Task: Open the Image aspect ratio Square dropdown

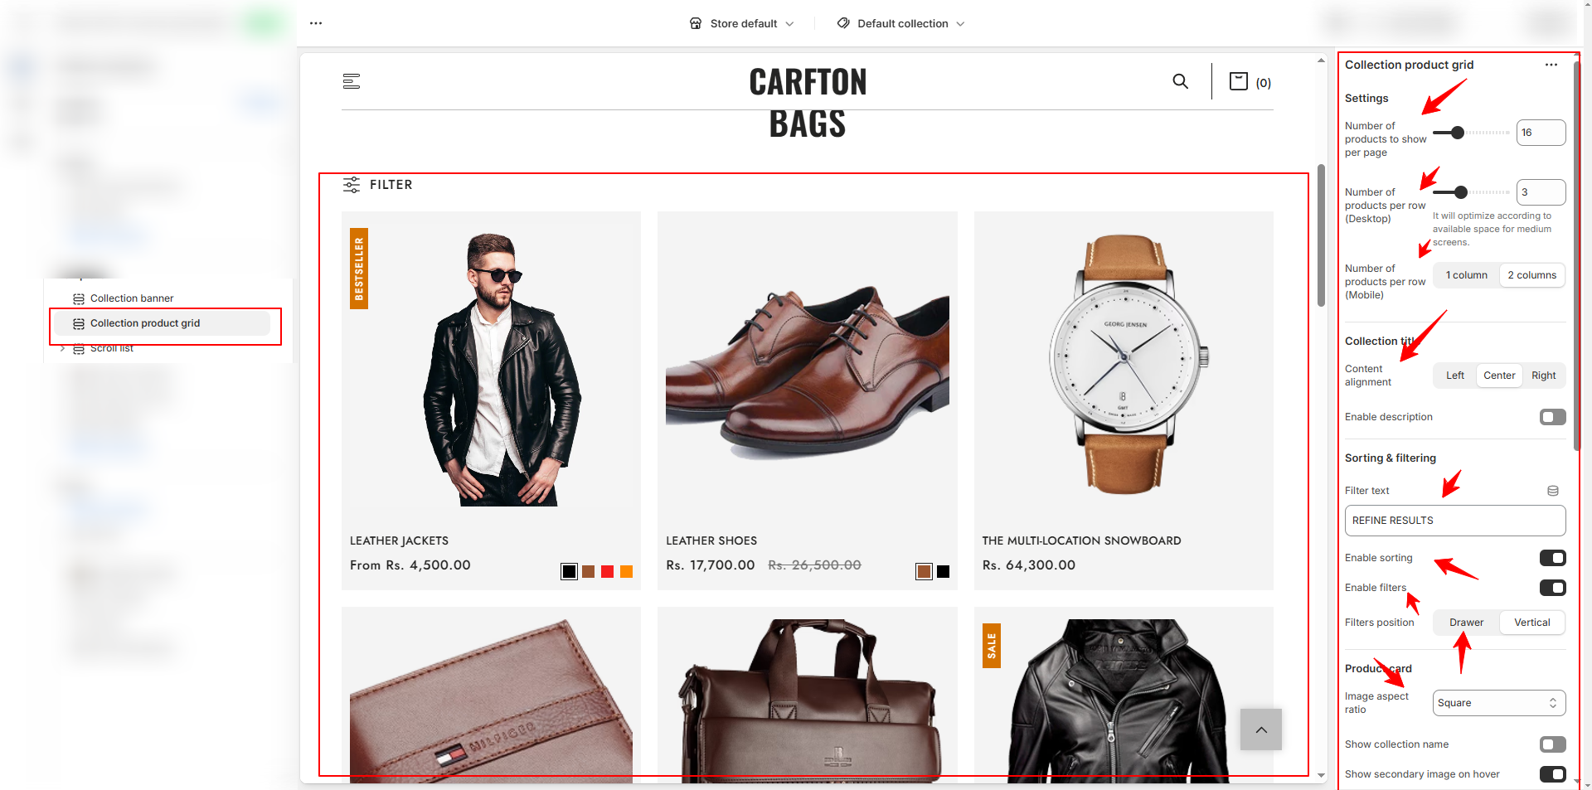Action: coord(1499,703)
